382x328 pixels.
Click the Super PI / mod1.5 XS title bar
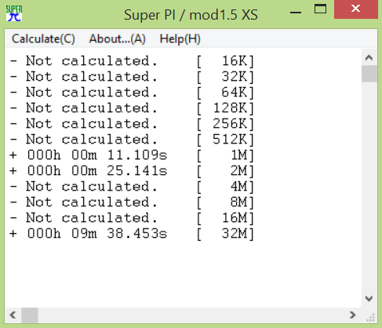point(191,15)
